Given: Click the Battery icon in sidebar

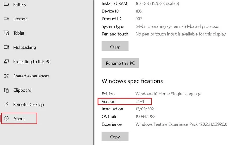Looking at the screenshot, I should 6,4.
